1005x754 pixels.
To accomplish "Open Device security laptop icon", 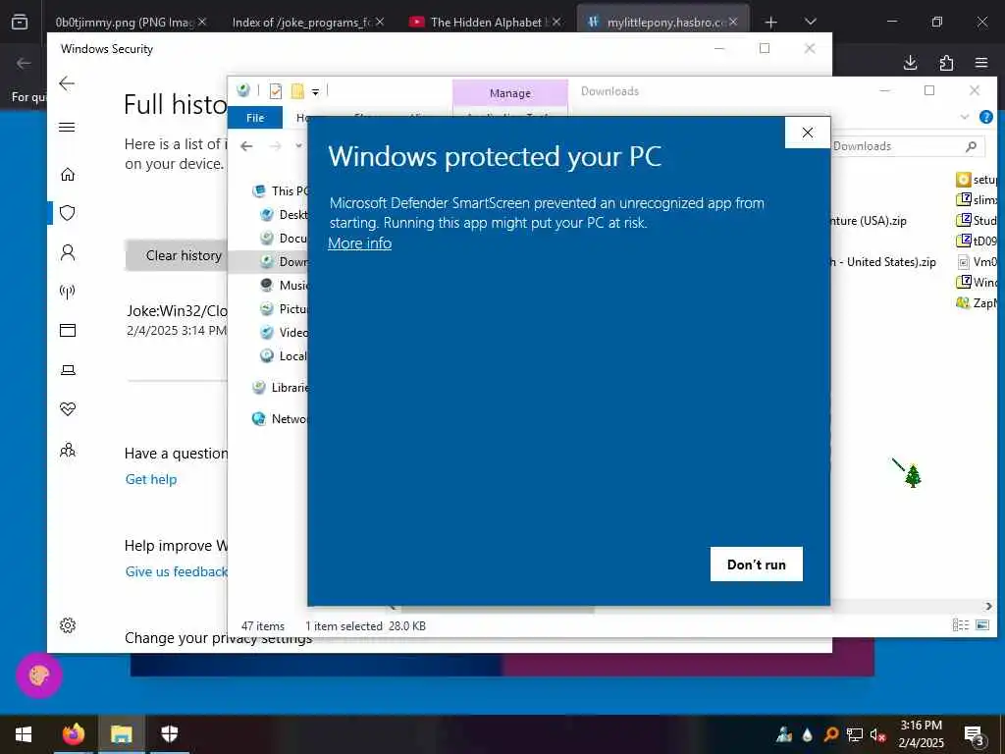I will tap(68, 370).
